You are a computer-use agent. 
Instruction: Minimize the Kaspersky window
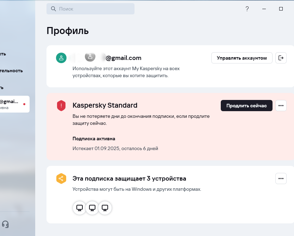[264, 9]
